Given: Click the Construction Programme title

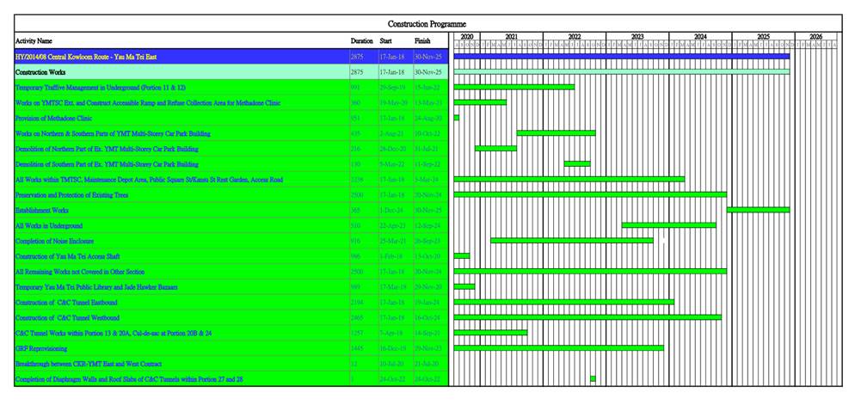Looking at the screenshot, I should pos(427,24).
